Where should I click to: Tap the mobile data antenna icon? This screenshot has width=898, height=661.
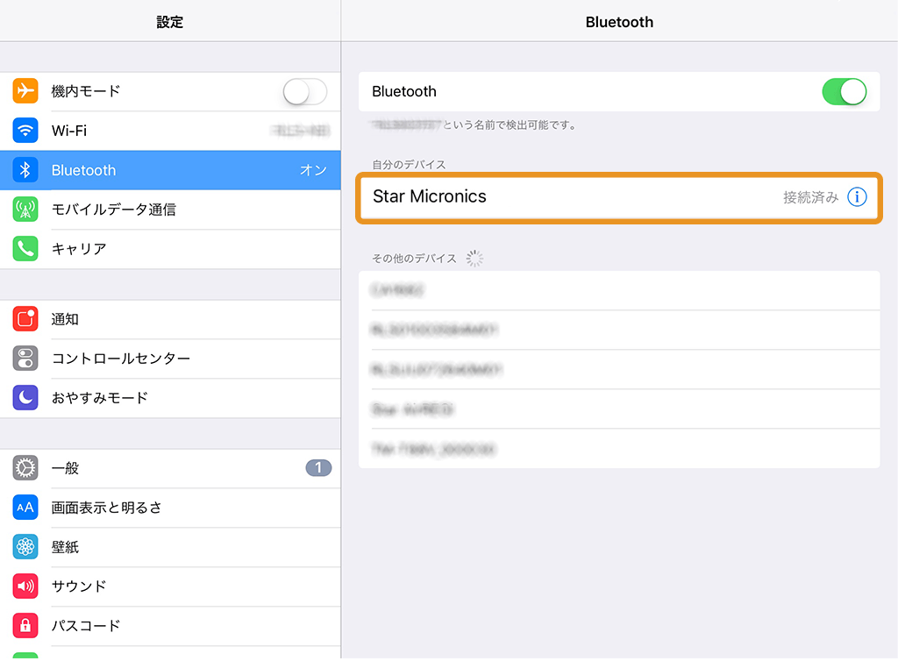[25, 210]
